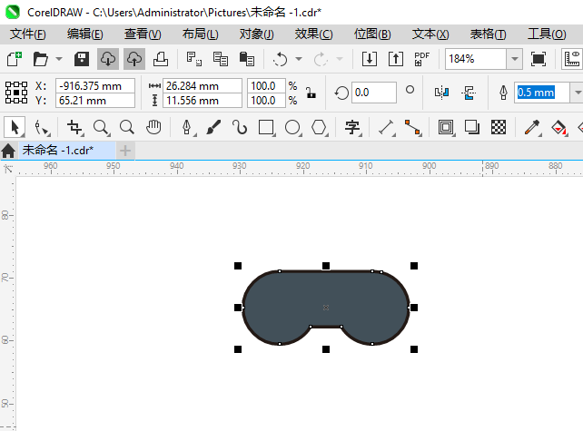Open the undo history dropdown arrow
Viewport: 583px width, 431px height.
click(x=299, y=59)
